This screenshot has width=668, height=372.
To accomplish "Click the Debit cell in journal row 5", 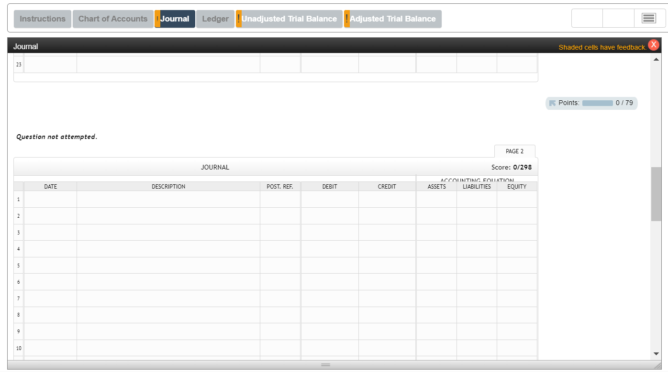I will pos(330,266).
